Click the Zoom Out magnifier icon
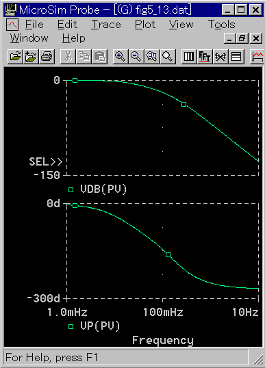This screenshot has height=368, width=265. [136, 57]
